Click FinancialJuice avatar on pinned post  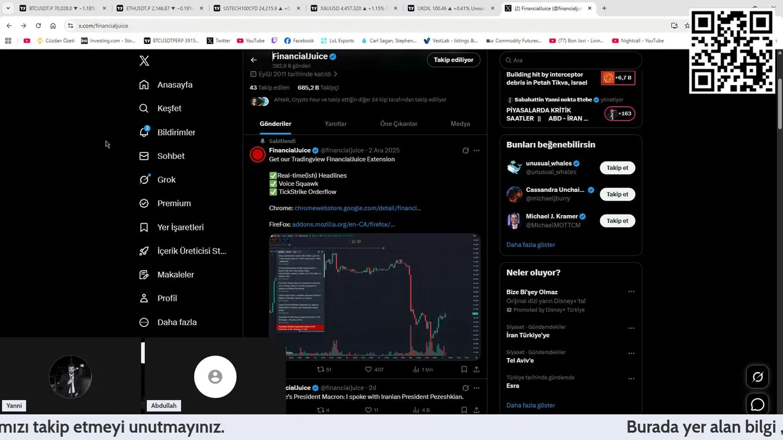[x=258, y=155]
